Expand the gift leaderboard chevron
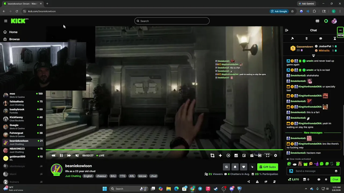This screenshot has width=344, height=193. [x=313, y=56]
